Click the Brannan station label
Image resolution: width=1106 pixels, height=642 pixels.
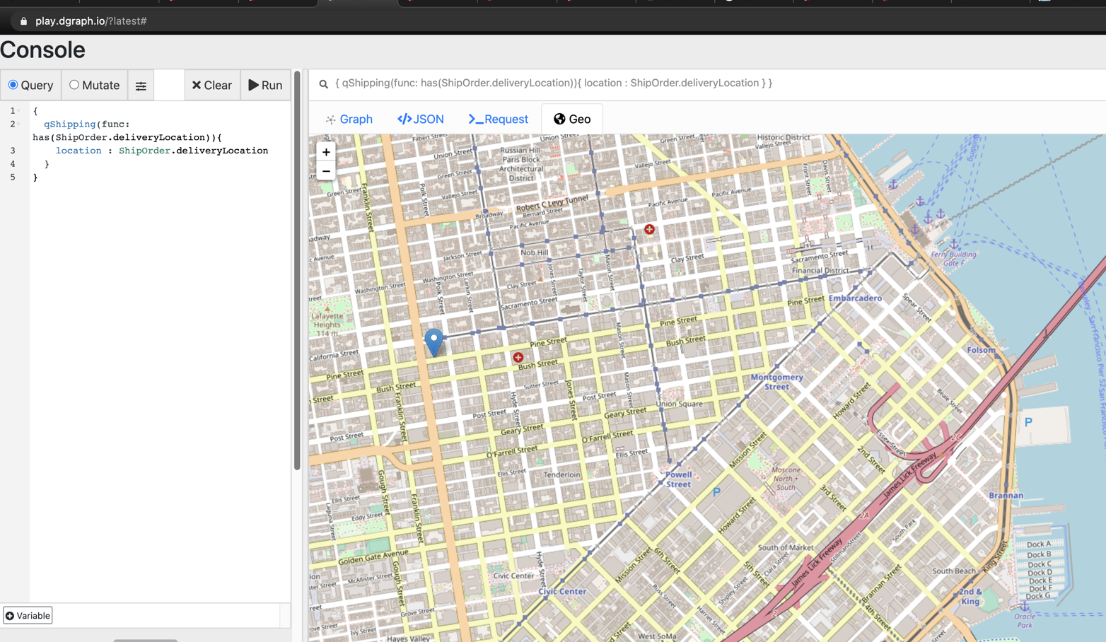pos(1006,496)
